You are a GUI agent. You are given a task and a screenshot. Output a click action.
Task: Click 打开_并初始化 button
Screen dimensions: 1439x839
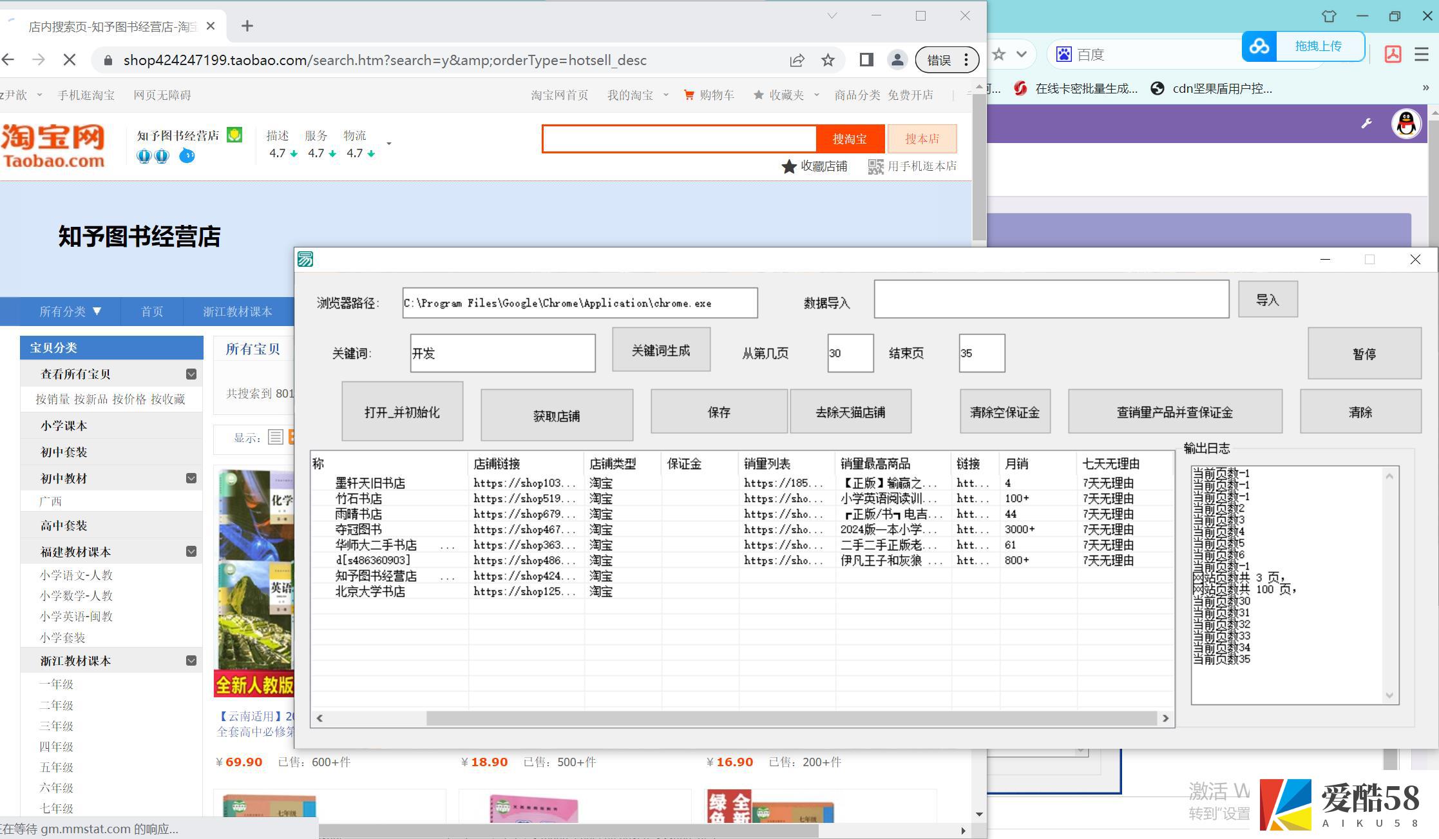pyautogui.click(x=402, y=412)
